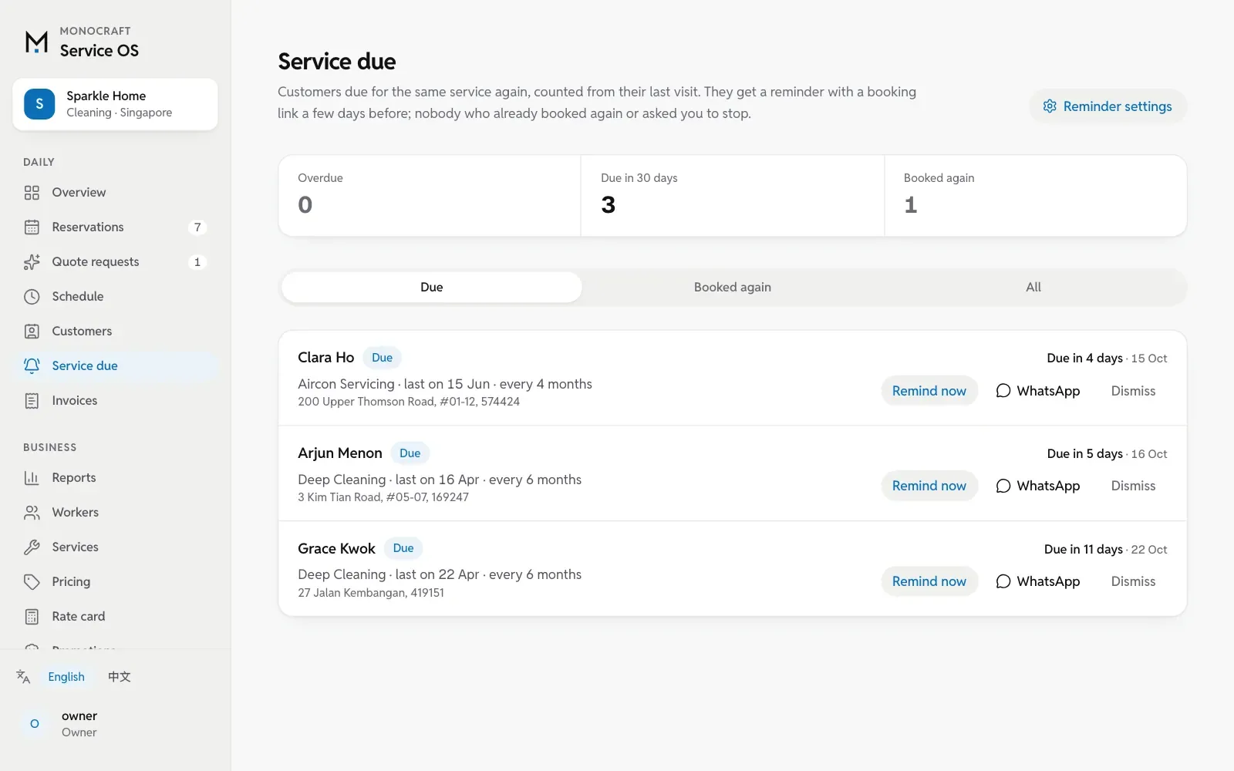1234x771 pixels.
Task: Click the language translate icon
Action: pos(23,677)
